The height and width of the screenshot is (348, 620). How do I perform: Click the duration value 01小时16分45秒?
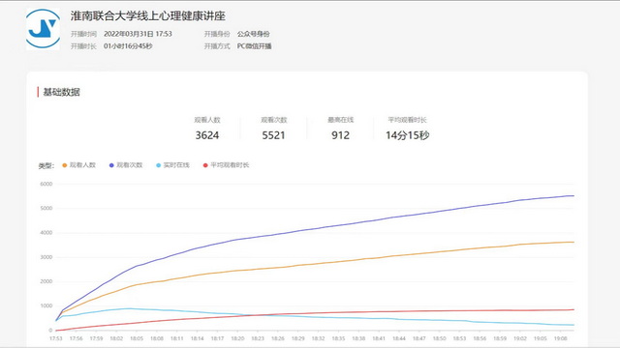tap(128, 46)
